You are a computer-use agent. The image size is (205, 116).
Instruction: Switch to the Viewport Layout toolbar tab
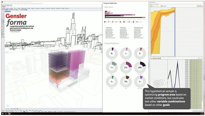[24, 8]
